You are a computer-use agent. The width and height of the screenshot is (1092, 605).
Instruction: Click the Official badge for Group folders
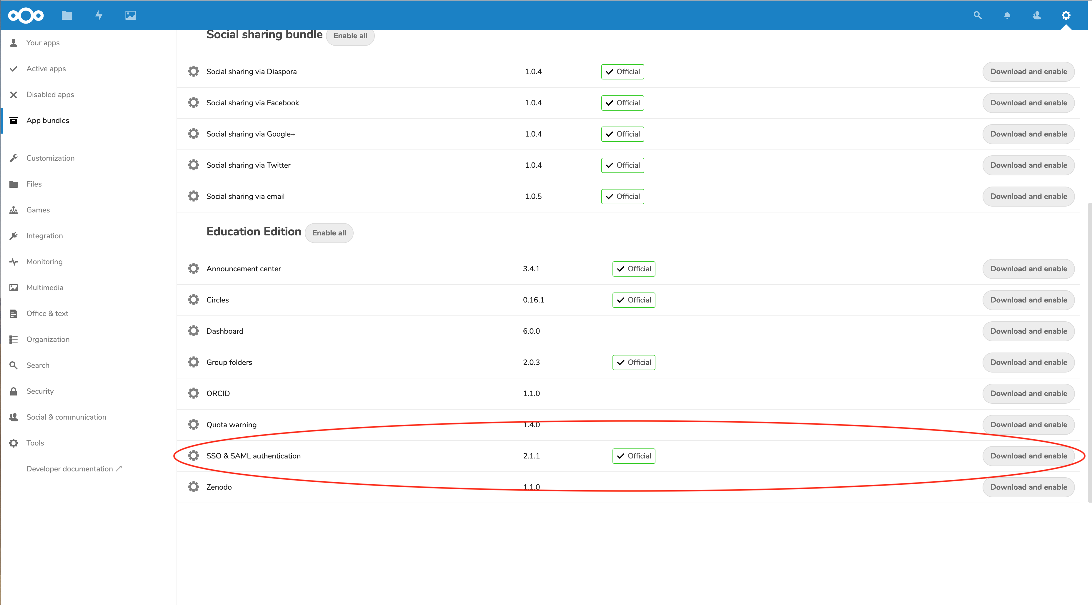coord(633,362)
